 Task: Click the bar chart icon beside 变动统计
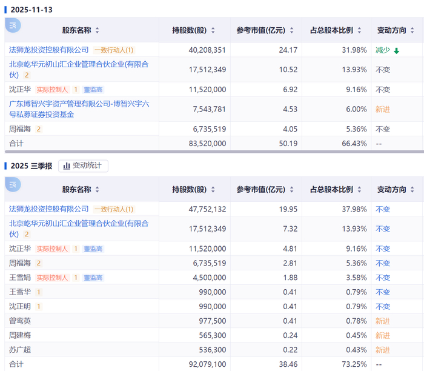point(67,165)
